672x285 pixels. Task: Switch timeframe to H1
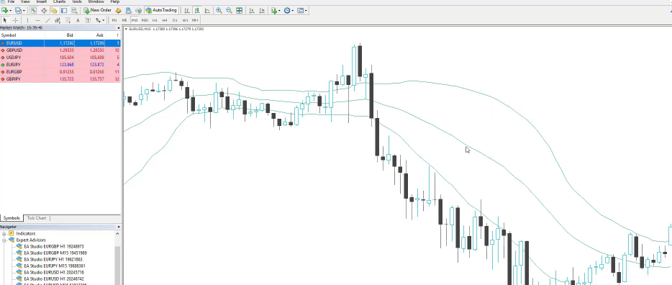click(155, 20)
